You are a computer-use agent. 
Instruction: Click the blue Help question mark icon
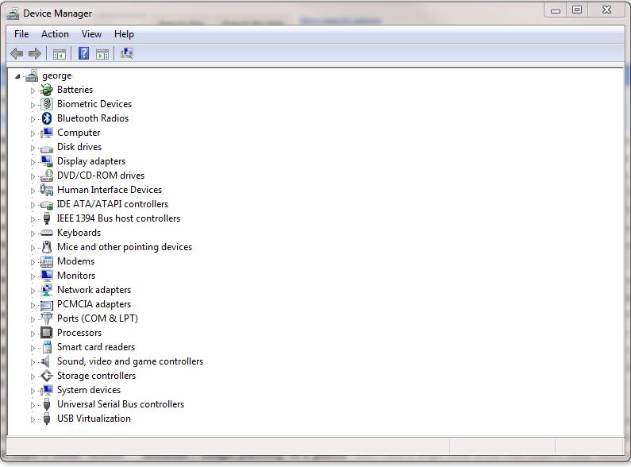coord(83,53)
